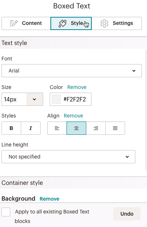Click the Undo button
Image resolution: width=147 pixels, height=227 pixels.
pyautogui.click(x=127, y=214)
